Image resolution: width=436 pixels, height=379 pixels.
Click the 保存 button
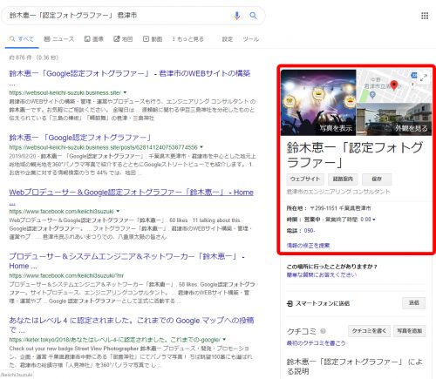[x=377, y=179]
